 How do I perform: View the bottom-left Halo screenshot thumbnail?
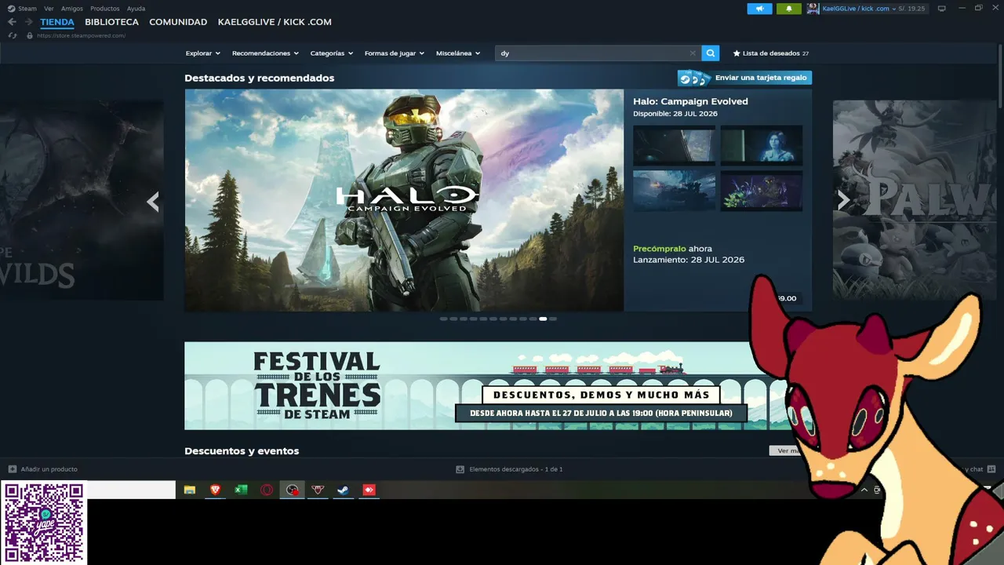[675, 191]
